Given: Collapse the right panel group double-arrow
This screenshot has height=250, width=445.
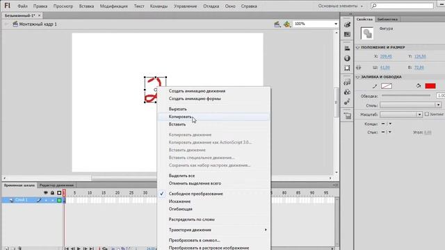Looking at the screenshot, I should tap(350, 14).
